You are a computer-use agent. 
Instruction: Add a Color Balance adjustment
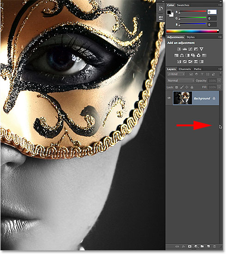[x=182, y=56]
